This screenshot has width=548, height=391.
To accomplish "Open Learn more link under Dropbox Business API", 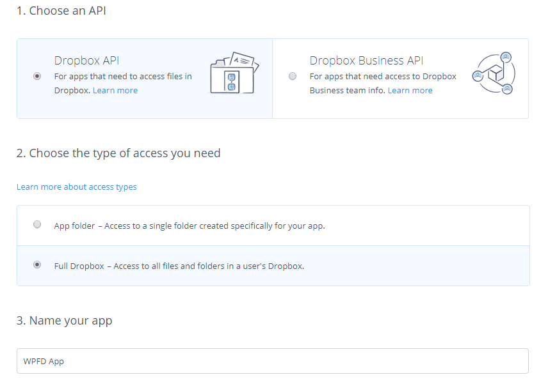I will click(410, 91).
